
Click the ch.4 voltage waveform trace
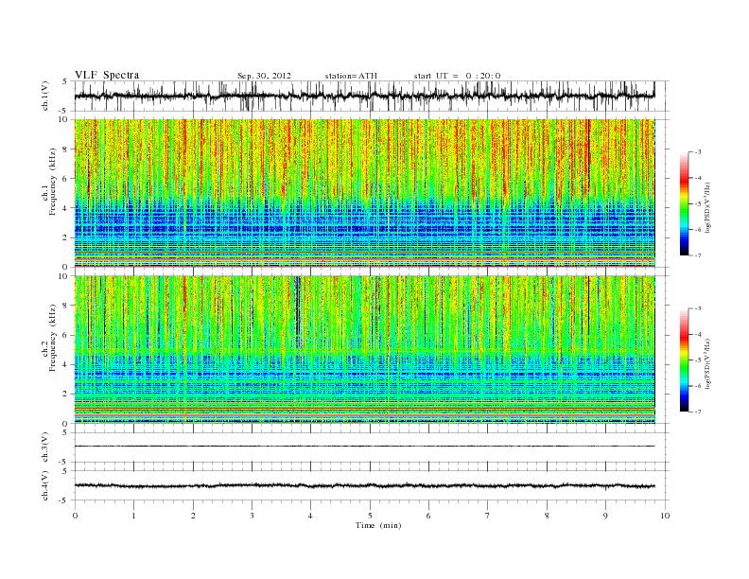[x=364, y=486]
